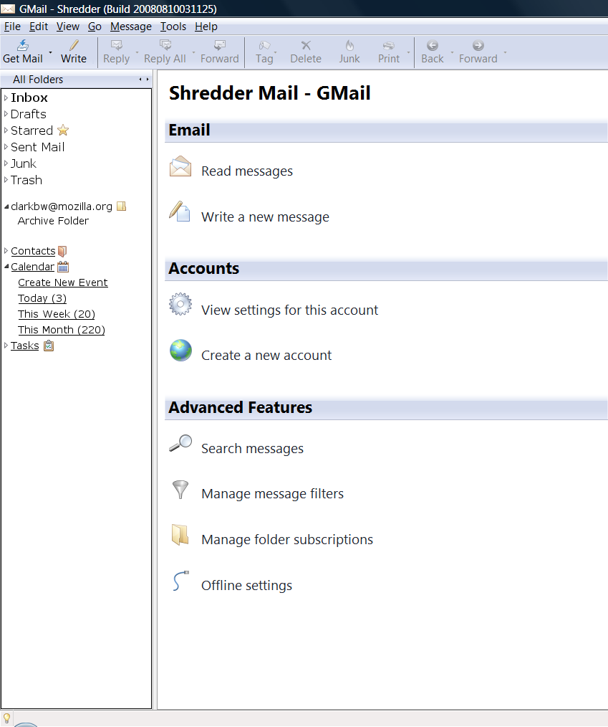This screenshot has width=608, height=727.
Task: Collapse the clarkbw@mozilla.org account
Action: click(x=6, y=206)
